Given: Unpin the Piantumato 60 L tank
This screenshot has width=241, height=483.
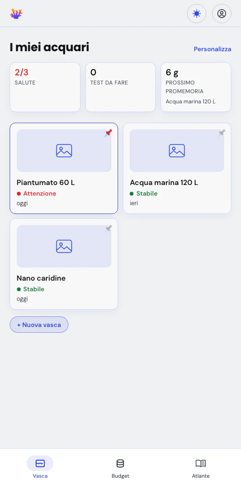Looking at the screenshot, I should pos(108,133).
